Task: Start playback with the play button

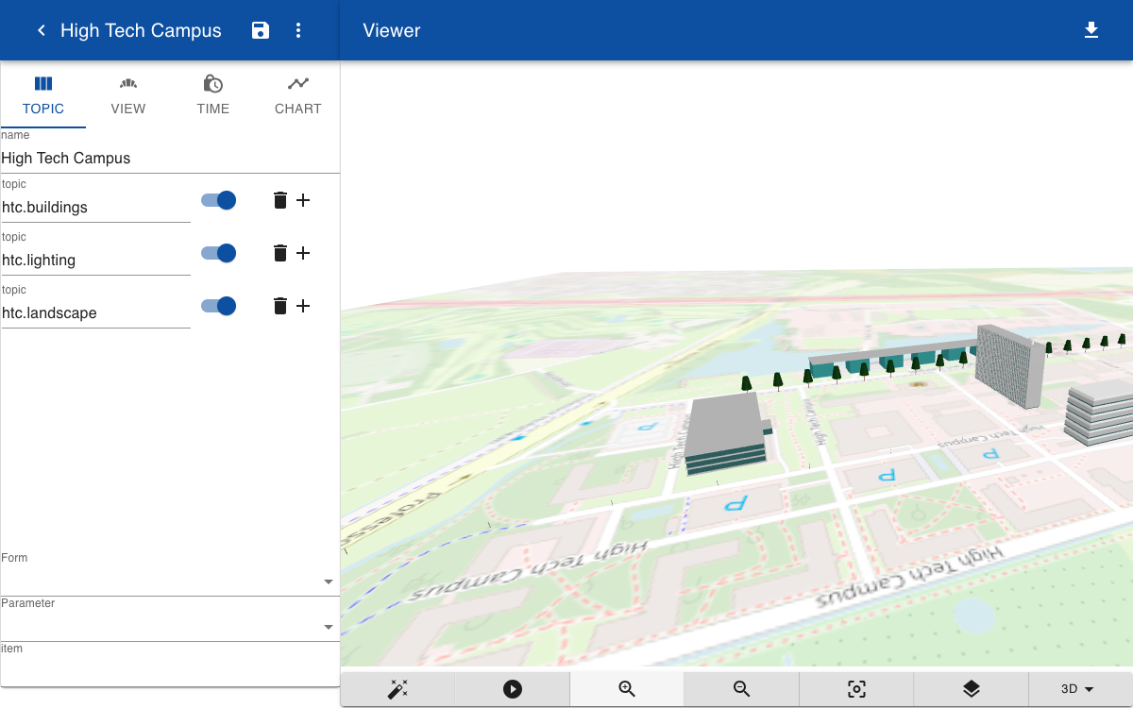Action: coord(513,689)
